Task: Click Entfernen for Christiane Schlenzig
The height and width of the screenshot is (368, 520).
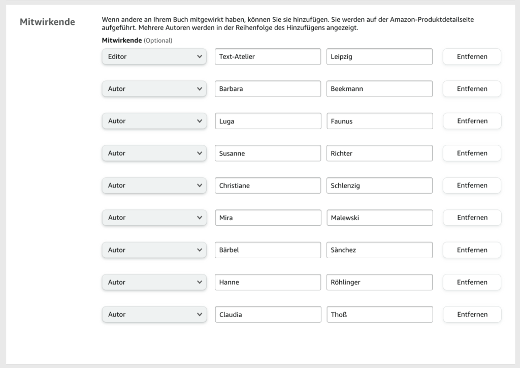Action: click(472, 186)
